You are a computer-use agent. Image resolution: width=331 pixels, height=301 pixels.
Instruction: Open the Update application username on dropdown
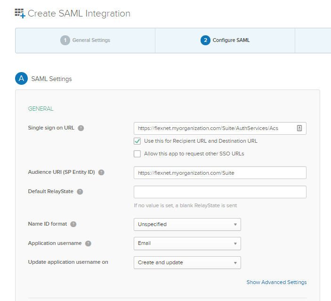[x=187, y=262]
